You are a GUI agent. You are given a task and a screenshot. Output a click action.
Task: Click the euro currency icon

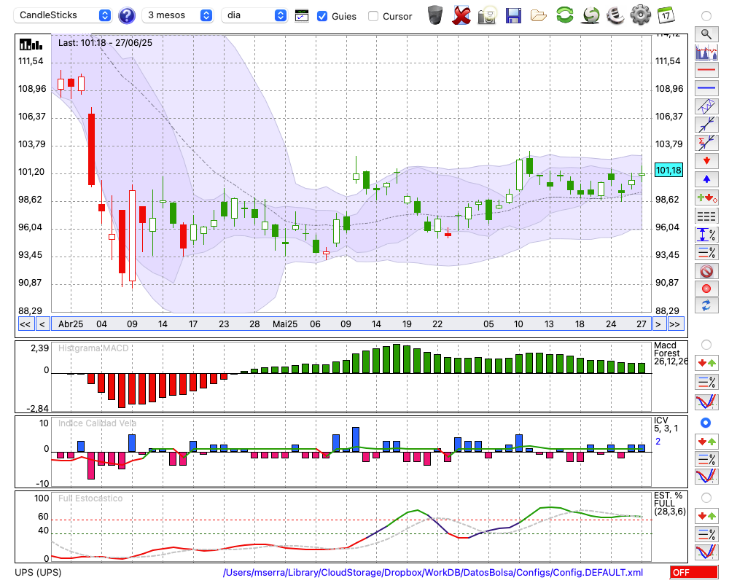(x=615, y=15)
